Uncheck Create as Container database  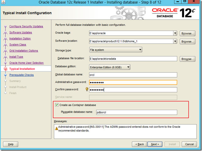(56, 105)
